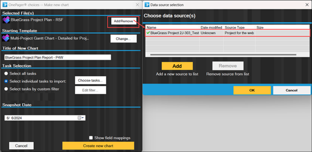Sort by Date modified column header

coord(211,27)
